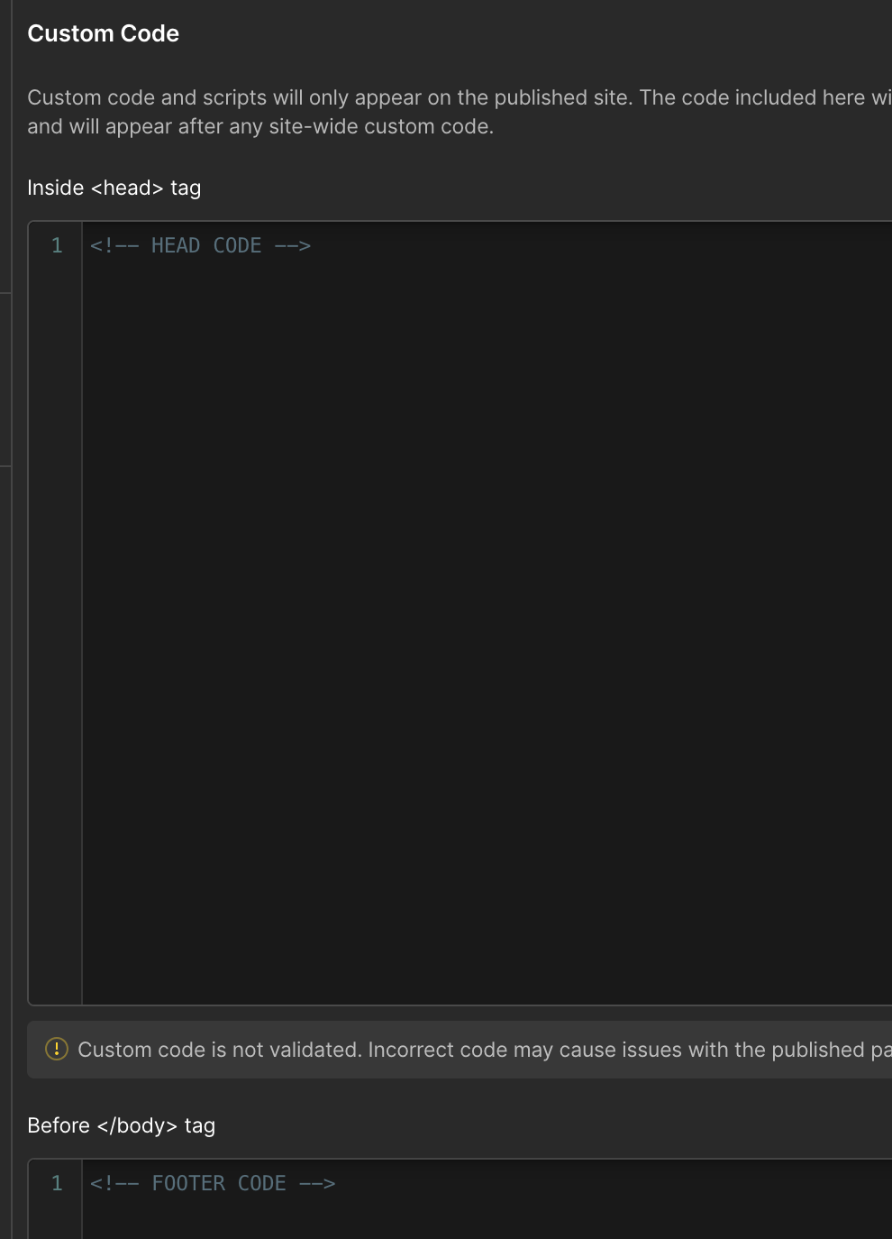Image resolution: width=892 pixels, height=1239 pixels.
Task: Click the 'Custom code is not validated' notice banner
Action: [x=460, y=1050]
